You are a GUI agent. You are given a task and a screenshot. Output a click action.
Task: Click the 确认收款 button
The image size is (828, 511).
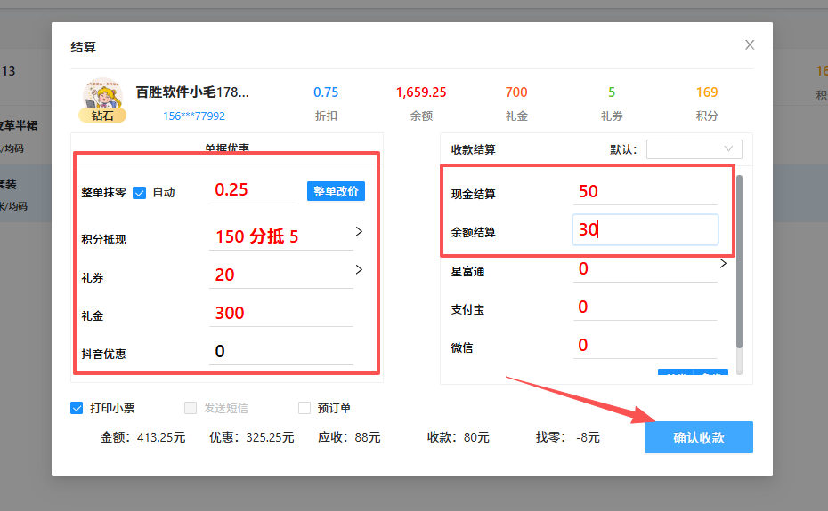699,437
